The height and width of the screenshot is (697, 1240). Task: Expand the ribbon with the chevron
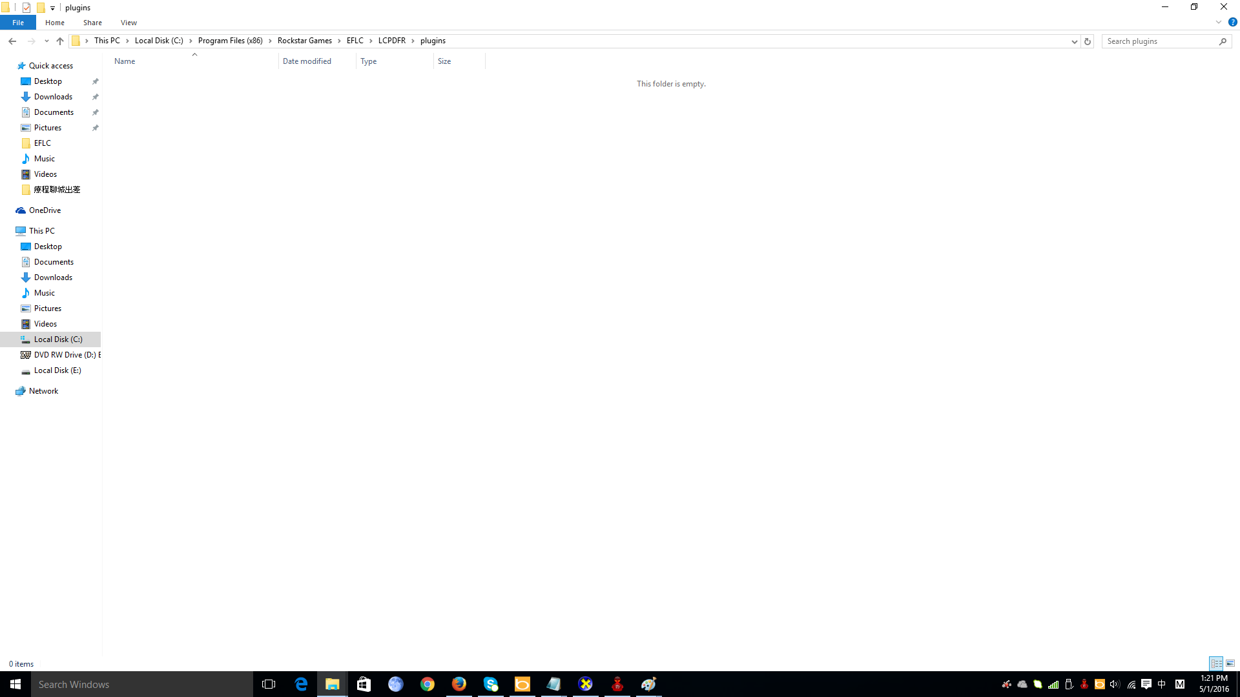point(1219,22)
